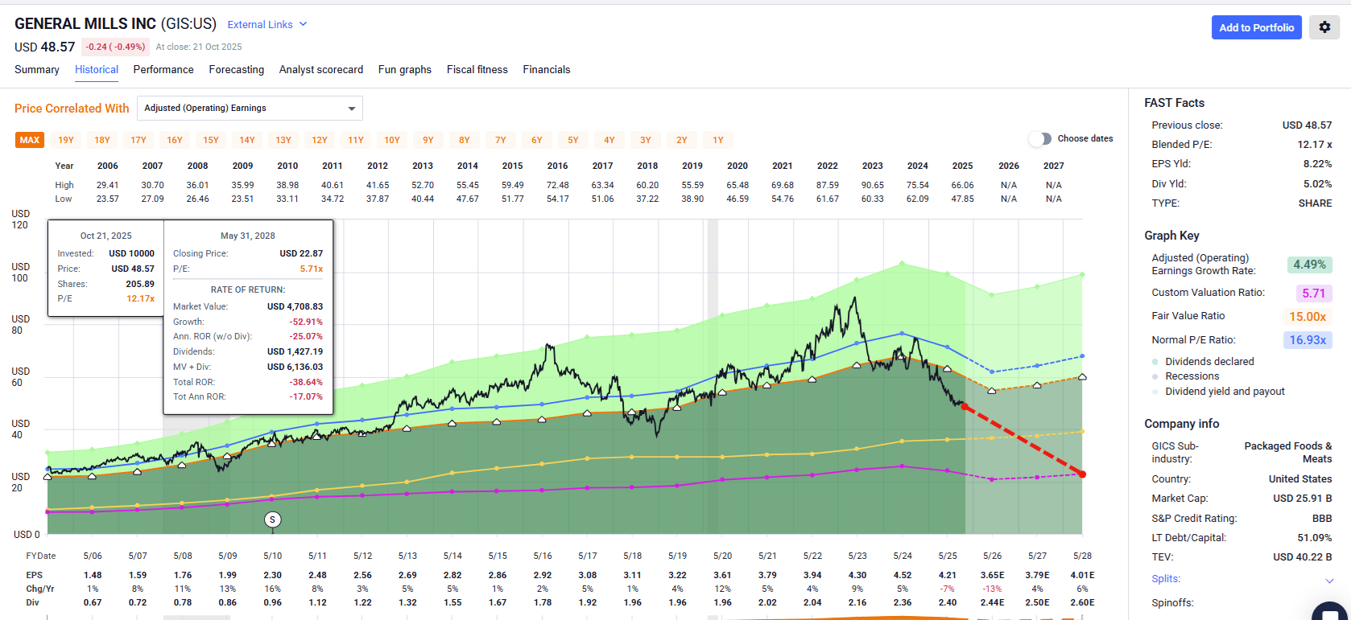
Task: Expand the External Links menu
Action: pyautogui.click(x=266, y=25)
